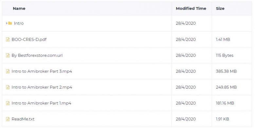Screen dimensions: 255x130
Task: Sort by the Size column header
Action: coord(220,8)
